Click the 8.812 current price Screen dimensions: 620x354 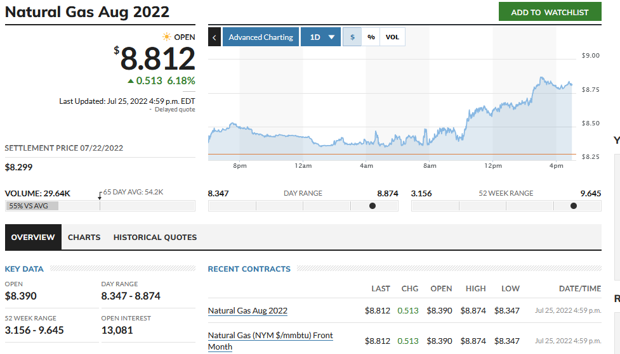(157, 58)
